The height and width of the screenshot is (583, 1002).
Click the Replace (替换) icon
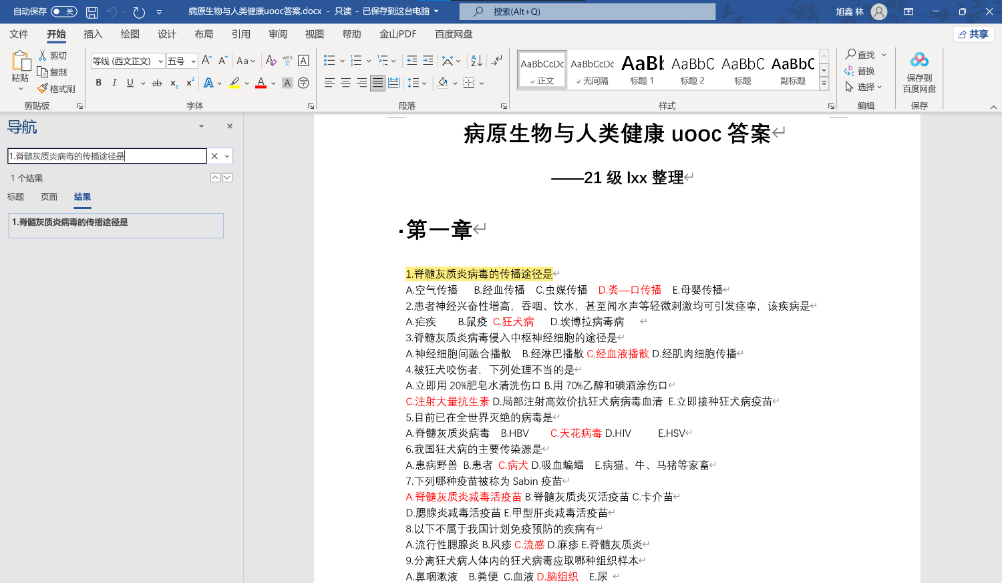click(850, 71)
